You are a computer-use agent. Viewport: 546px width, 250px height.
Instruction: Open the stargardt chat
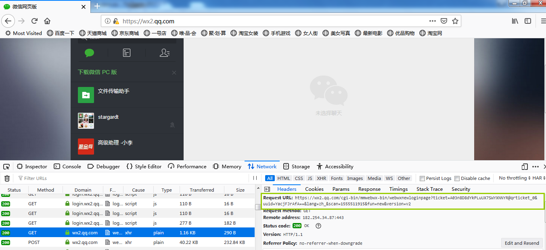(127, 121)
